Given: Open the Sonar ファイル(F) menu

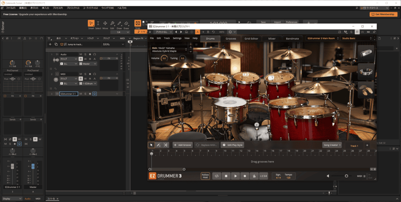Looking at the screenshot, I should (10, 8).
